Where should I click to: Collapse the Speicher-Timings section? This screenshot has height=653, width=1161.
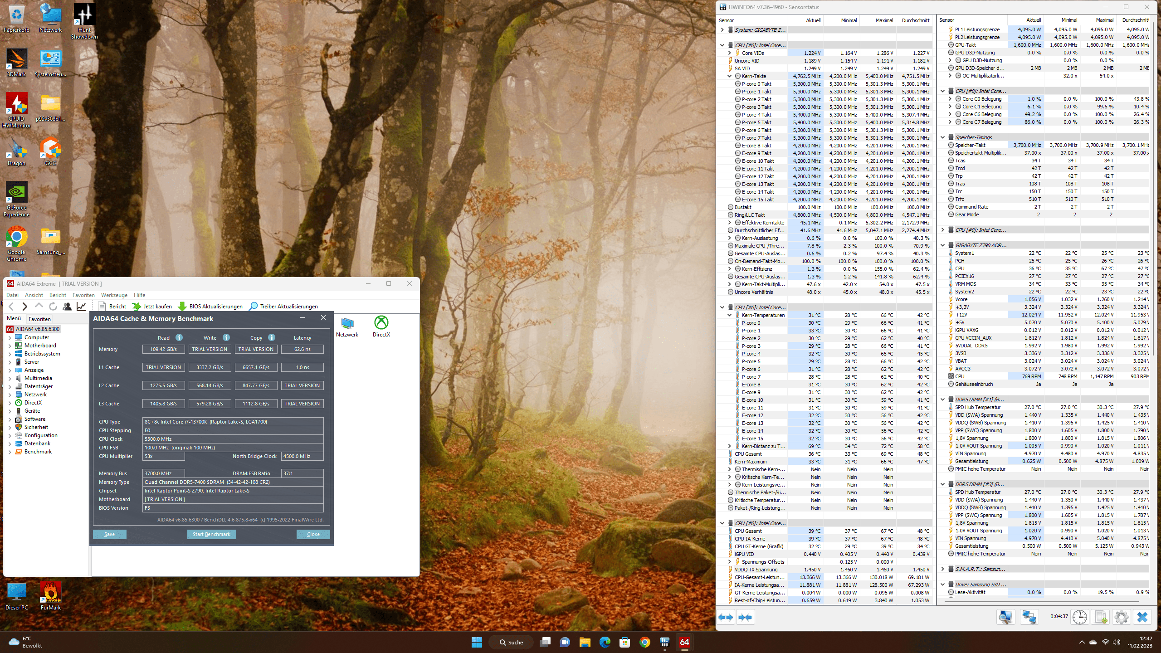click(943, 137)
